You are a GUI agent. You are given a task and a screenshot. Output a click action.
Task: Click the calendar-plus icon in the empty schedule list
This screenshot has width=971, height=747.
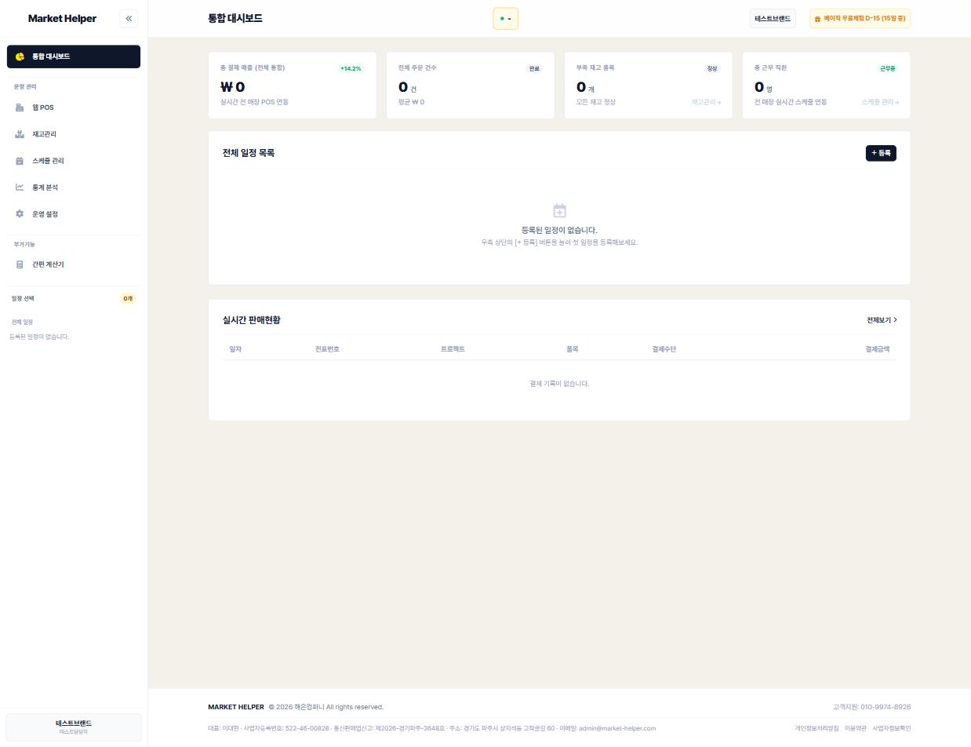coord(559,210)
